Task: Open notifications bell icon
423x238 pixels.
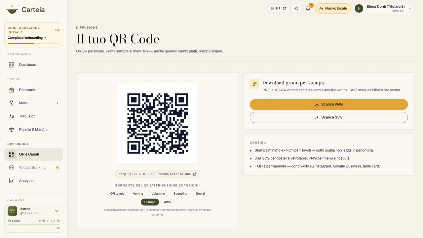Action: (308, 9)
